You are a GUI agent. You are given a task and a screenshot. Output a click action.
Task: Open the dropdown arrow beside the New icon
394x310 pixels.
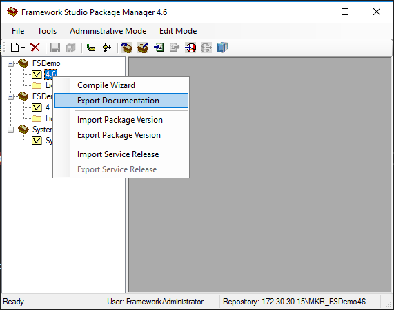(x=23, y=48)
